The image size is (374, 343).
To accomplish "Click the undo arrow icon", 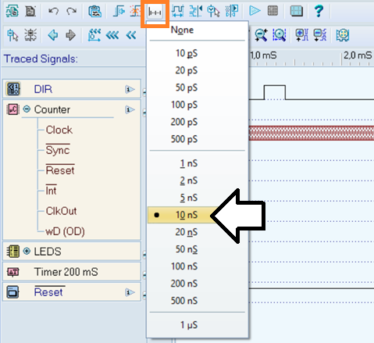I will [x=54, y=11].
